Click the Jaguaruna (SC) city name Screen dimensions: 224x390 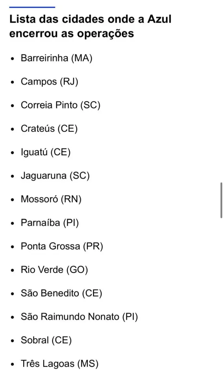(55, 176)
